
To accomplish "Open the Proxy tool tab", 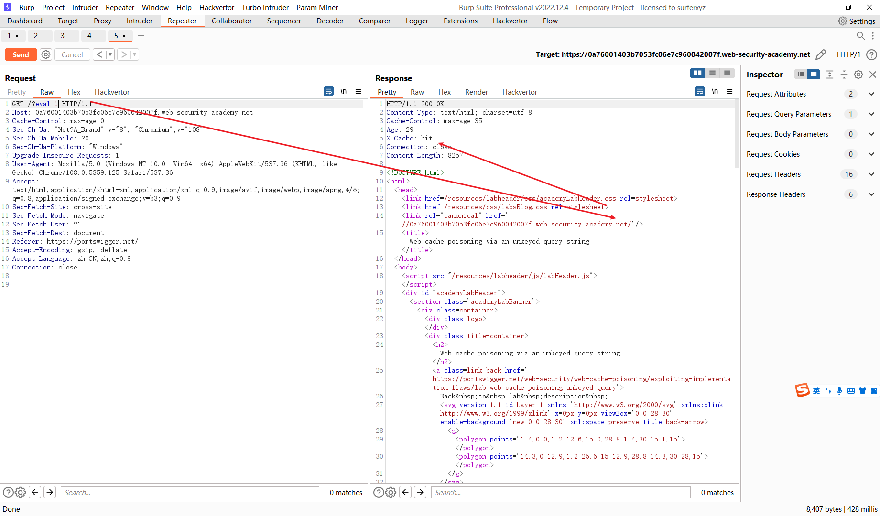I will [102, 21].
